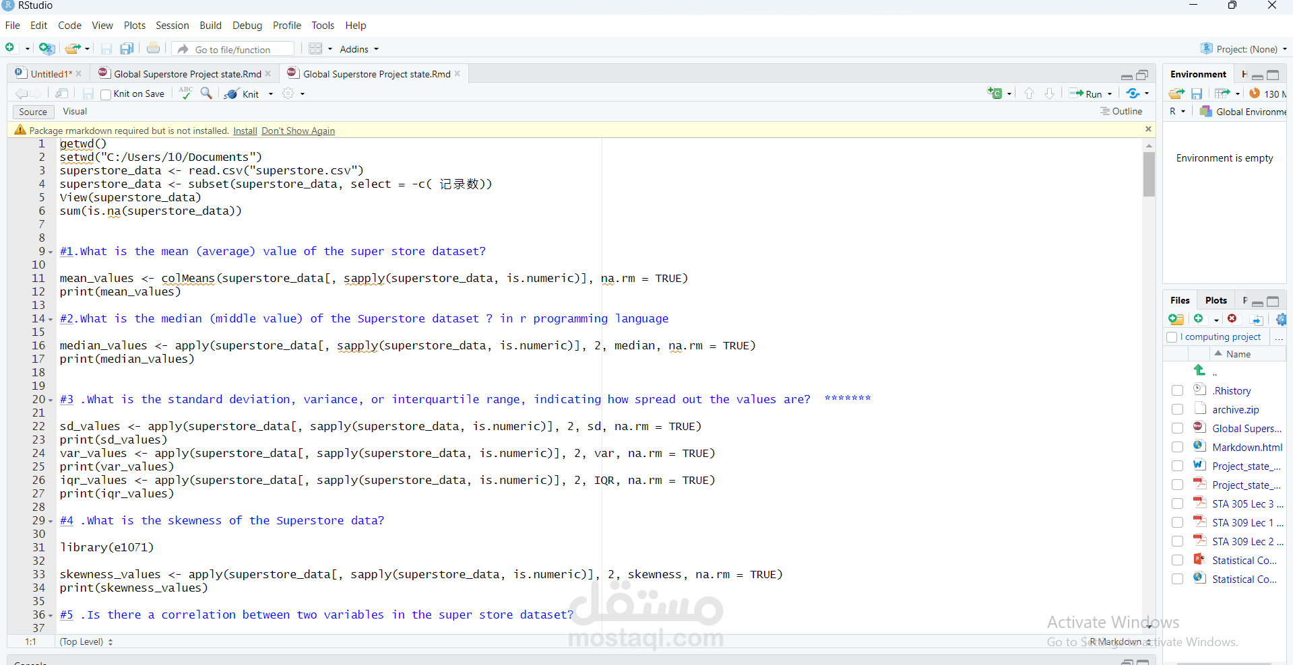Image resolution: width=1293 pixels, height=665 pixels.
Task: Print the current file icon
Action: point(154,48)
